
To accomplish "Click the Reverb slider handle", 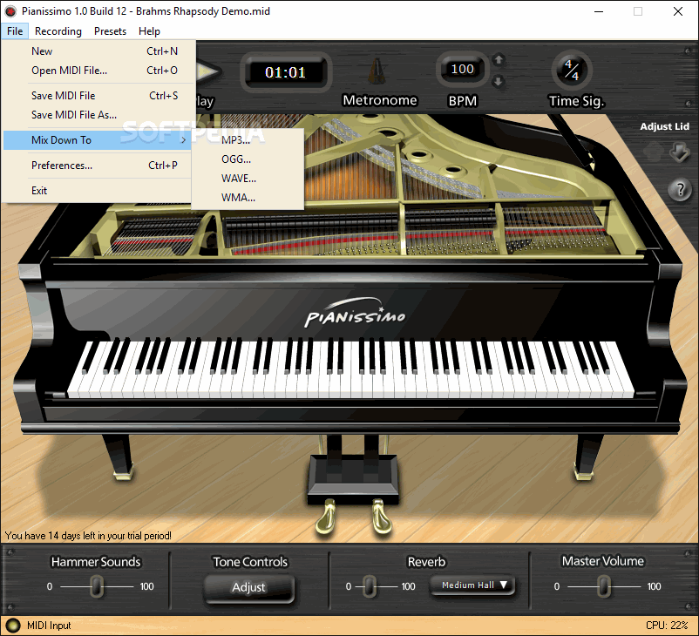I will coord(370,586).
